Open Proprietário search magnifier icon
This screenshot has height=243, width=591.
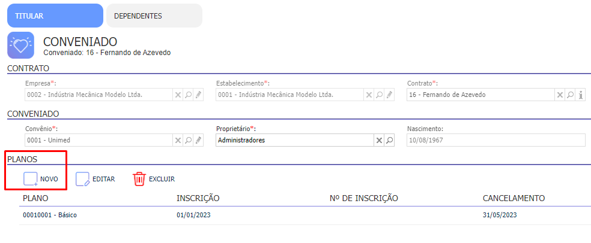(x=389, y=141)
